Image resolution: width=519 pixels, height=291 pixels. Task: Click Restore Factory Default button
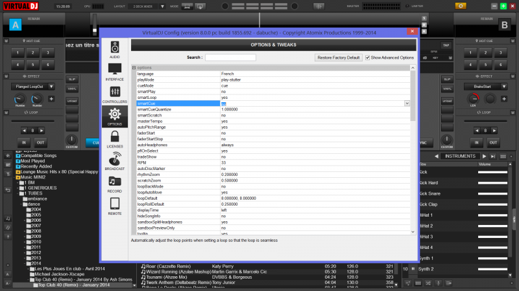338,58
